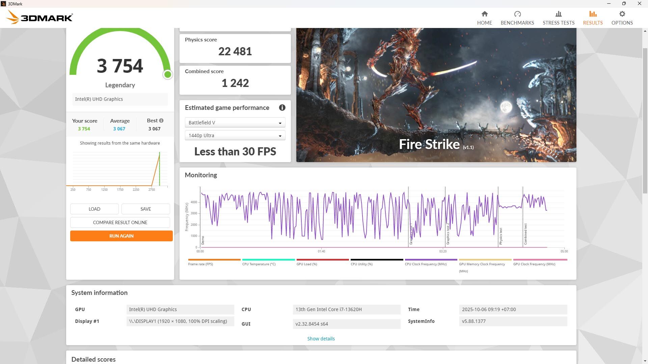Click the purple CPU Clock Frequency legend swatch
648x364 pixels.
(x=431, y=260)
